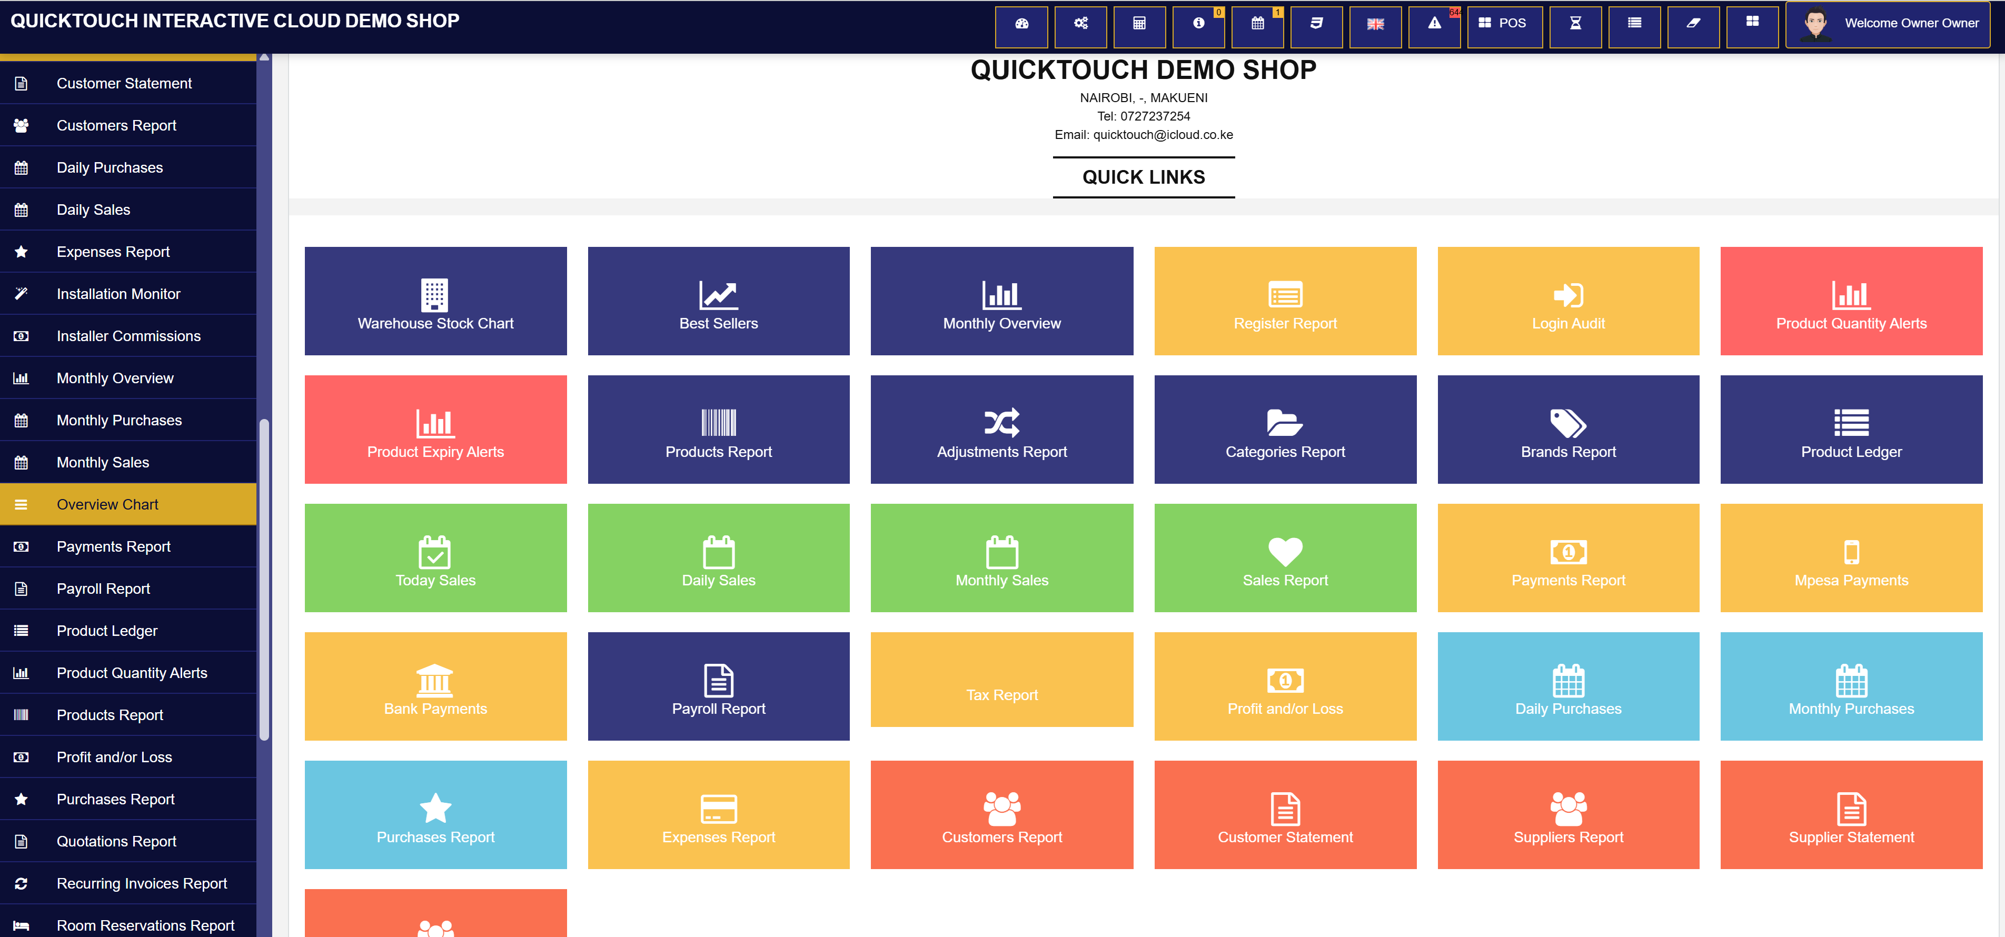Open the Sales Report heart tile
This screenshot has width=2005, height=937.
pyautogui.click(x=1285, y=558)
